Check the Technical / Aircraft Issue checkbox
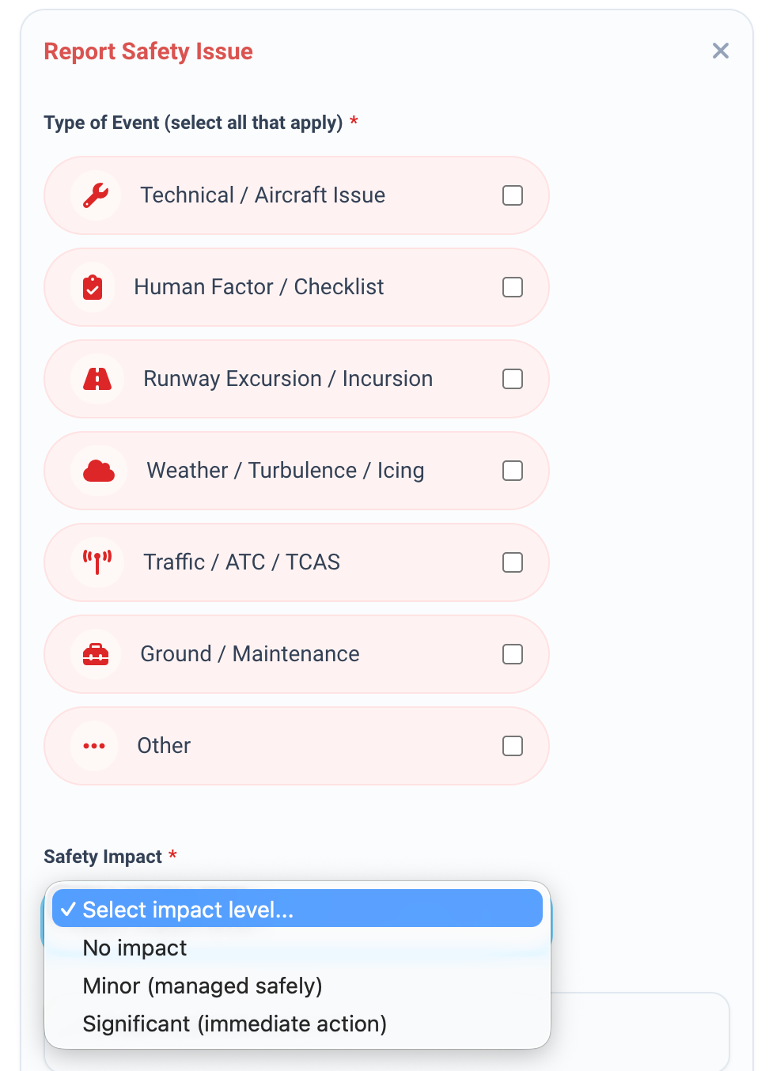Screen dimensions: 769x1071 point(513,195)
